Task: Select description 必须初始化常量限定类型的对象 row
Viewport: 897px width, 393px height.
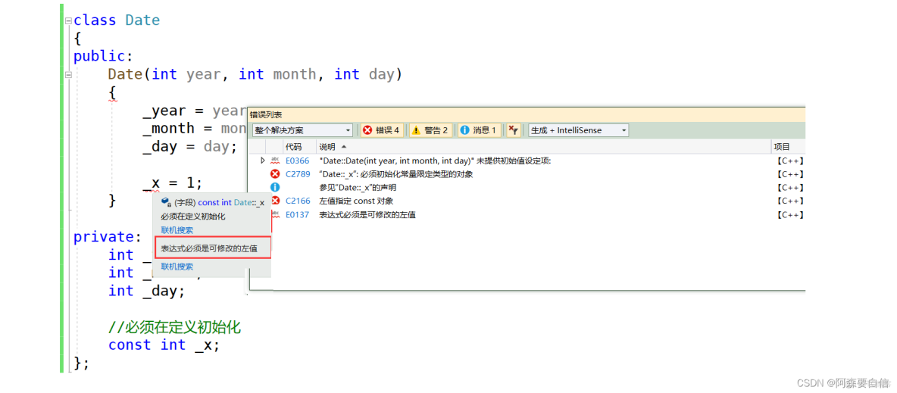Action: (x=396, y=174)
